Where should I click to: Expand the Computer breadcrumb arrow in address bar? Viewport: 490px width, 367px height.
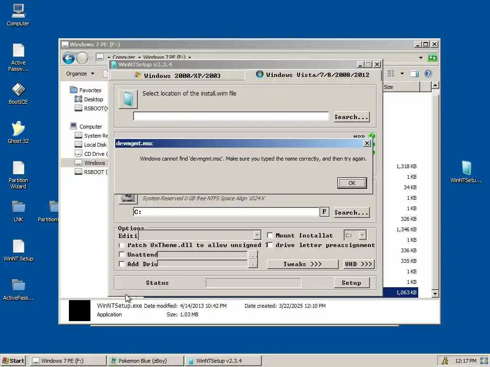click(x=139, y=57)
